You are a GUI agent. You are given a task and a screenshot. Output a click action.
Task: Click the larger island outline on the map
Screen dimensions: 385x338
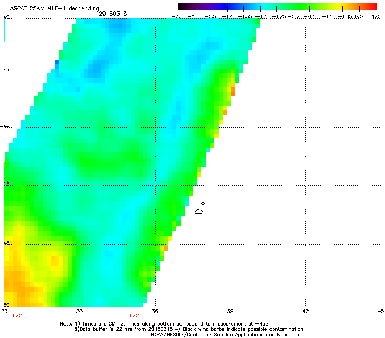click(199, 211)
